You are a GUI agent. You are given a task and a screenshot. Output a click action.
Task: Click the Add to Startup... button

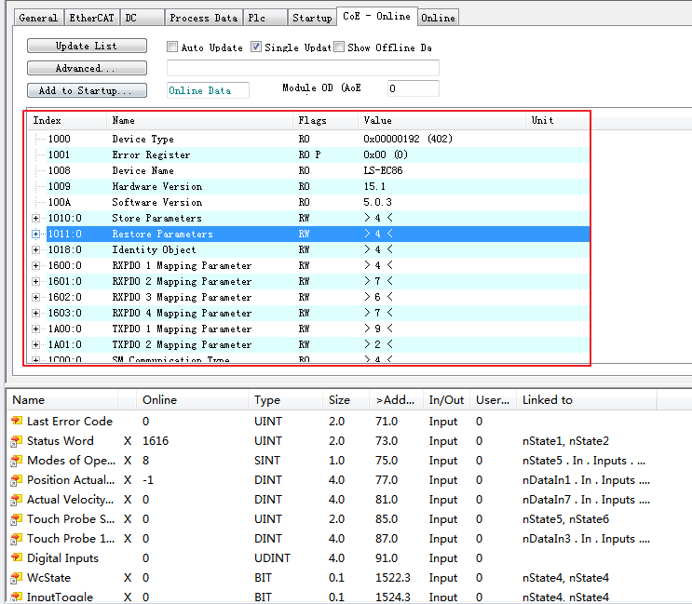[x=87, y=90]
